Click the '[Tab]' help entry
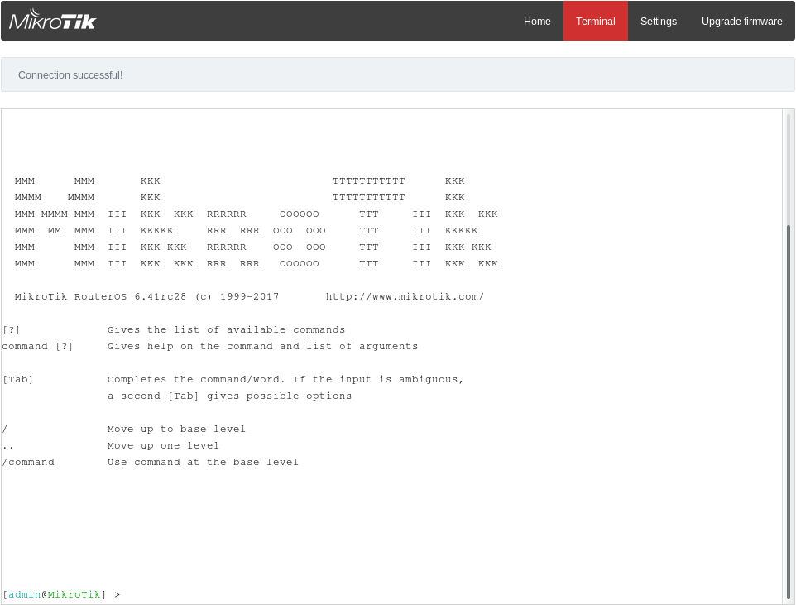Viewport: 796px width, 605px height. [x=17, y=379]
